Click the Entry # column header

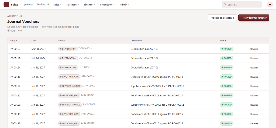coord(14,40)
